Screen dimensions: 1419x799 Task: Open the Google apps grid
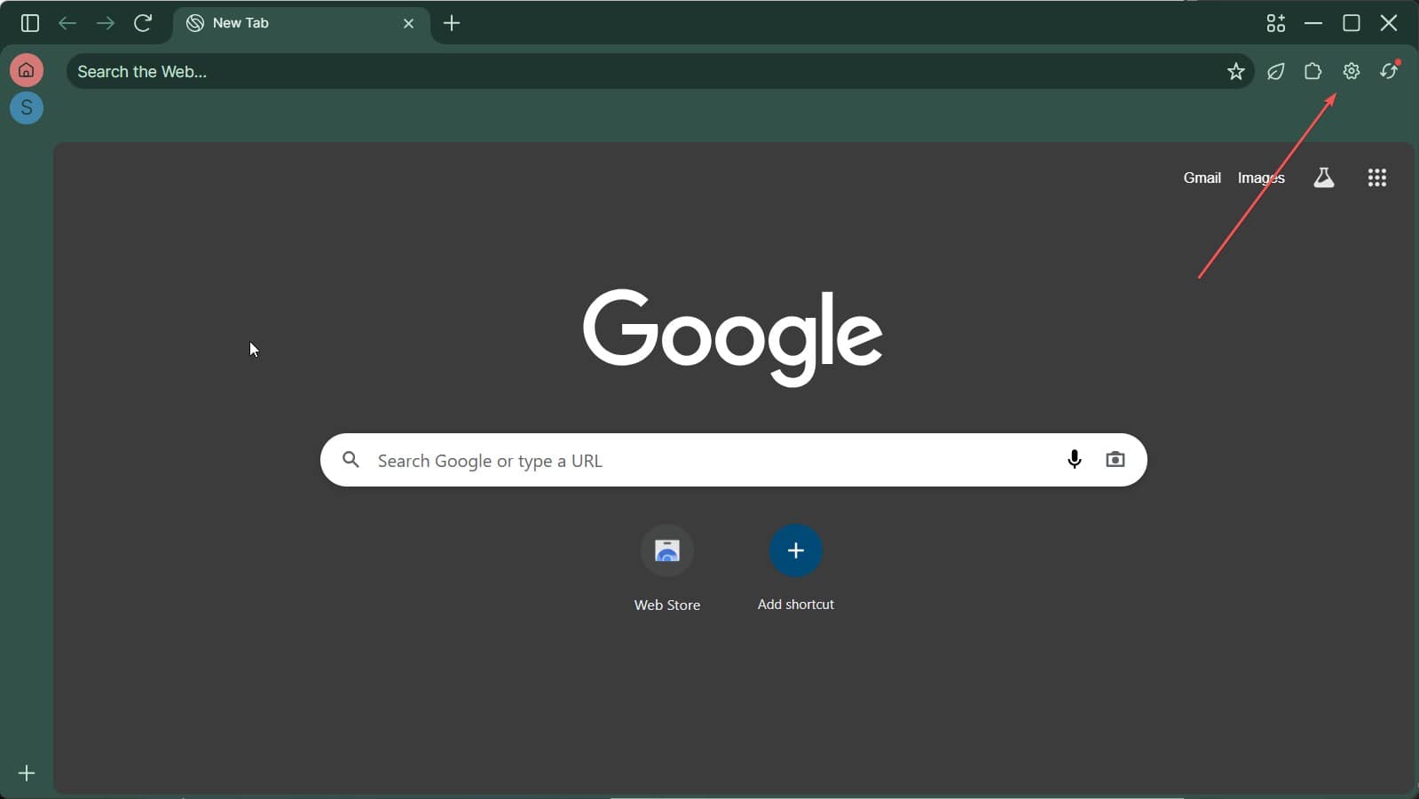pyautogui.click(x=1376, y=178)
